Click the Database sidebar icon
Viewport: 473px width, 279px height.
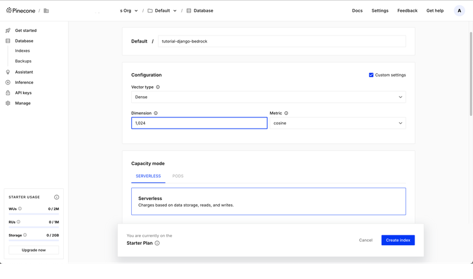(8, 41)
